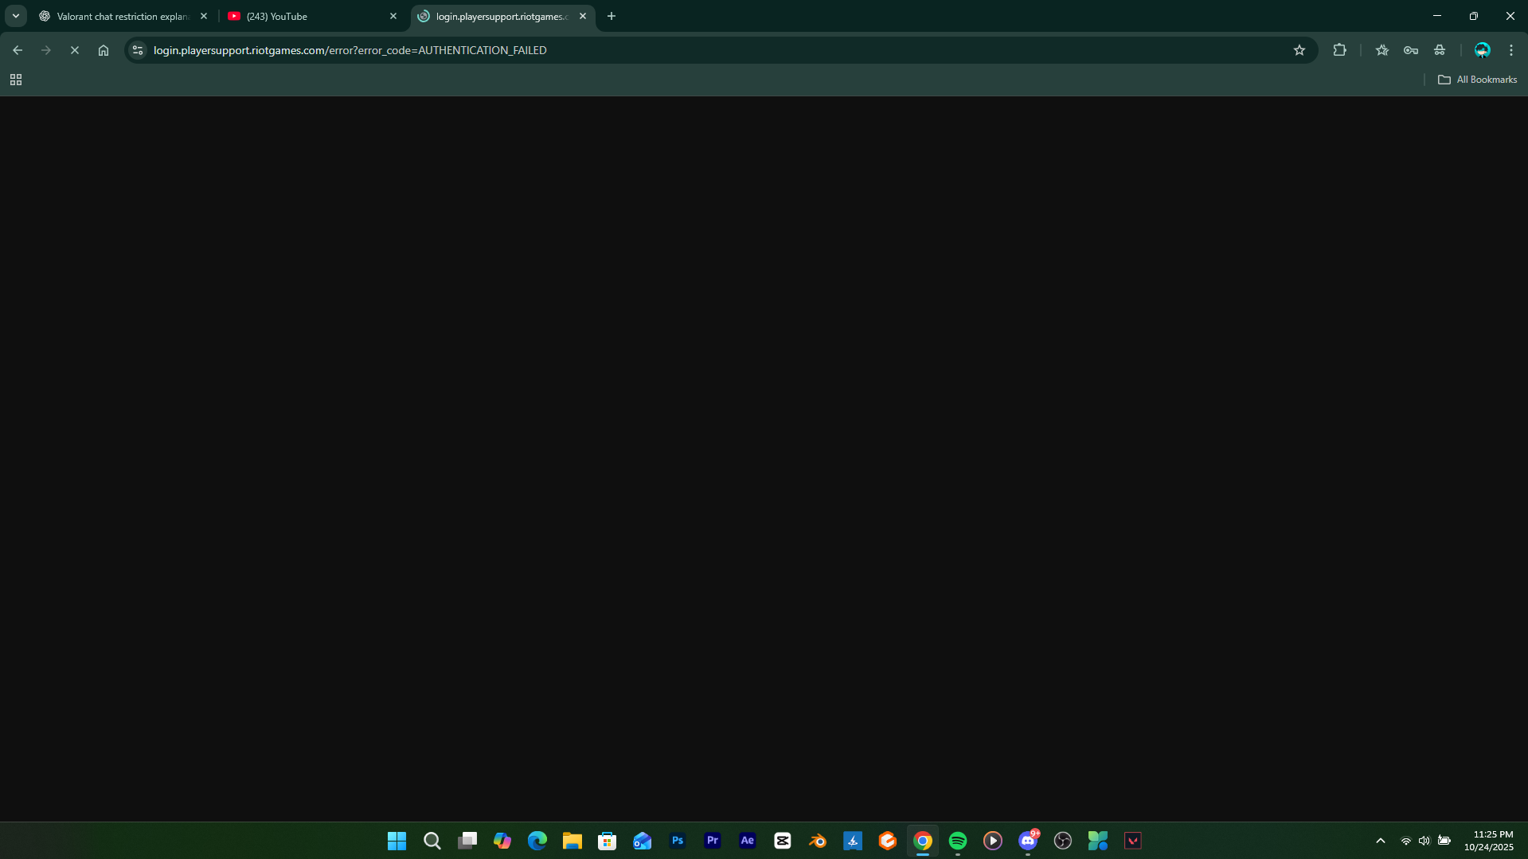Screen dimensions: 1528x859
Task: Open the Extensions puzzle menu
Action: [x=1340, y=50]
